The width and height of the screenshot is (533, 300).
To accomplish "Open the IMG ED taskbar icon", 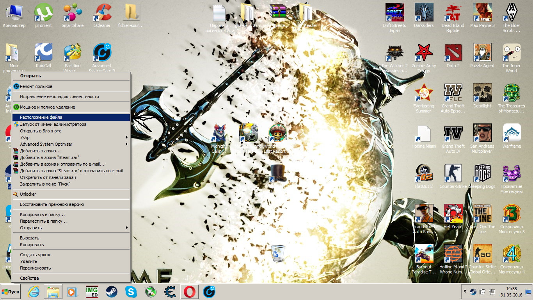I will (x=92, y=292).
